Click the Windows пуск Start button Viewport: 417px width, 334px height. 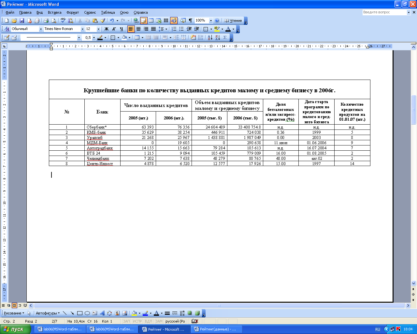coord(15,329)
